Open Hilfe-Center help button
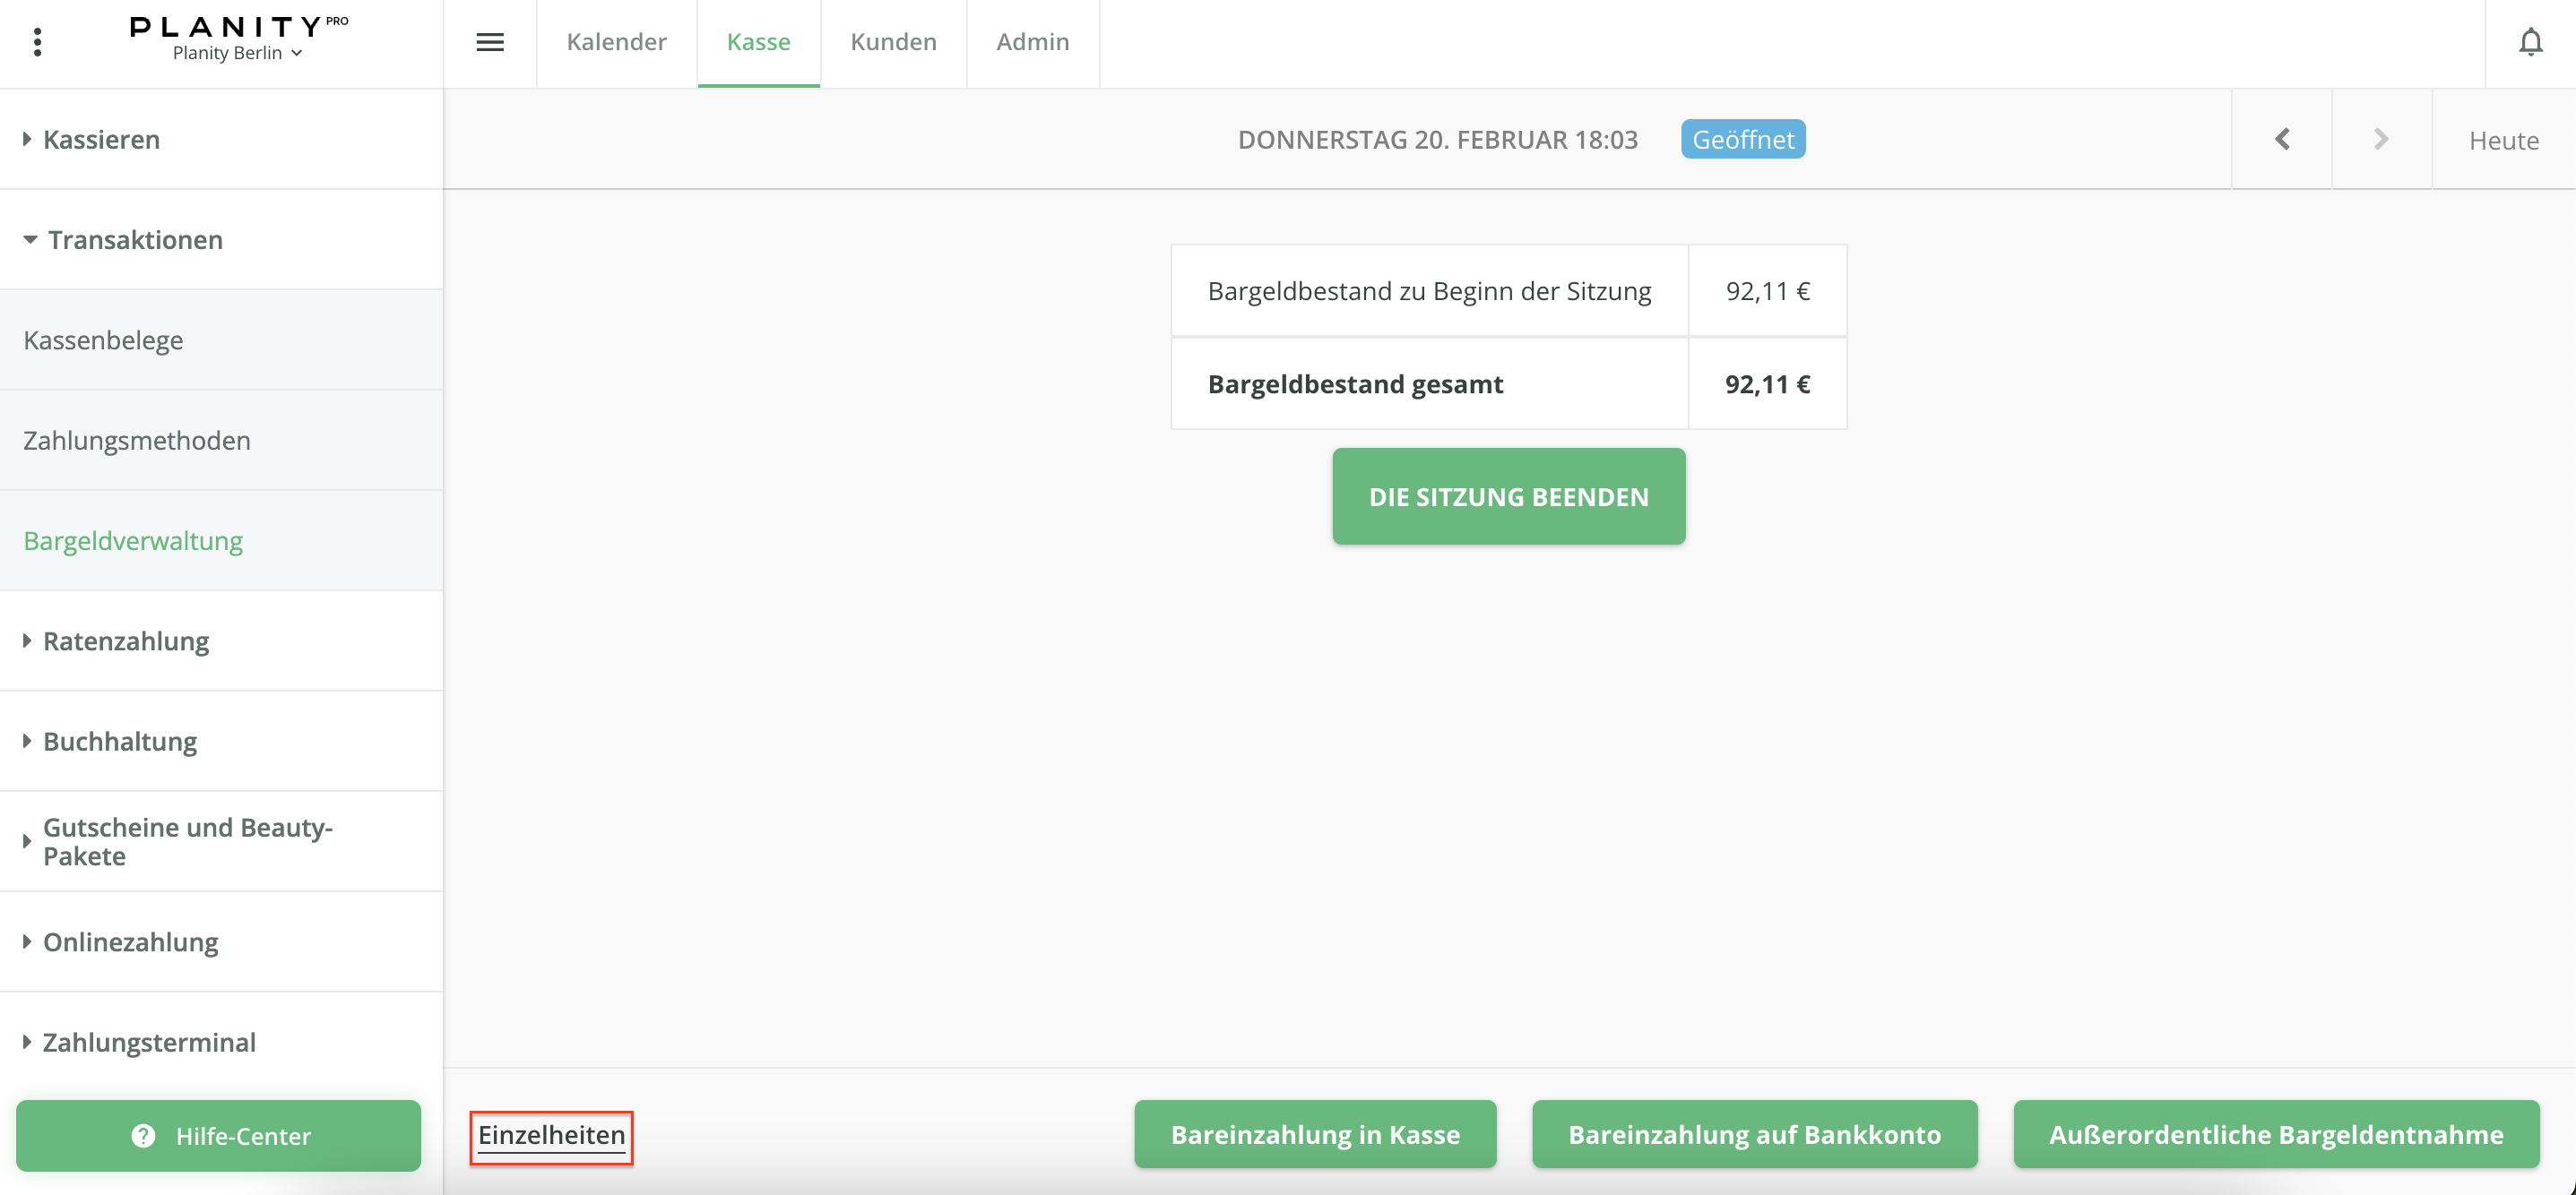2576x1195 pixels. pyautogui.click(x=219, y=1136)
